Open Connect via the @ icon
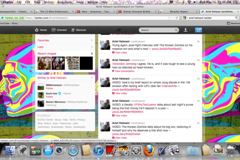This screenshot has width=240, height=160. [x=53, y=30]
